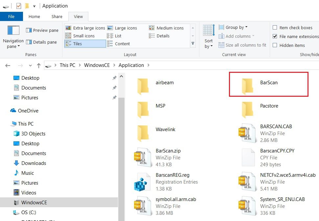319x221 pixels.
Task: Go back with the back arrow
Action: coord(8,65)
